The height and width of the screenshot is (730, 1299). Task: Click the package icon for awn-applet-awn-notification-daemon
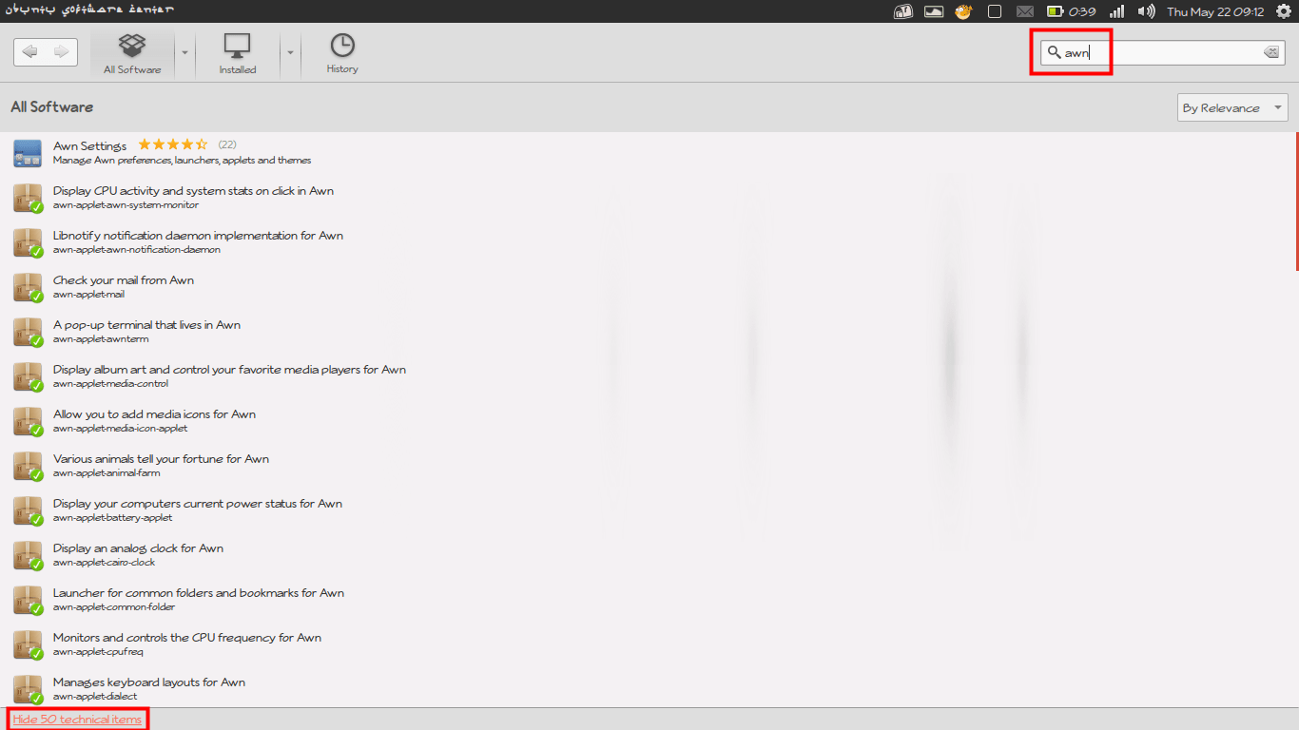28,242
